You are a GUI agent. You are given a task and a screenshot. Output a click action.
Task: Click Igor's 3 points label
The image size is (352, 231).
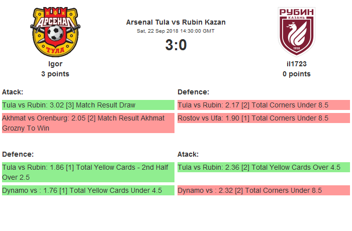pyautogui.click(x=55, y=74)
